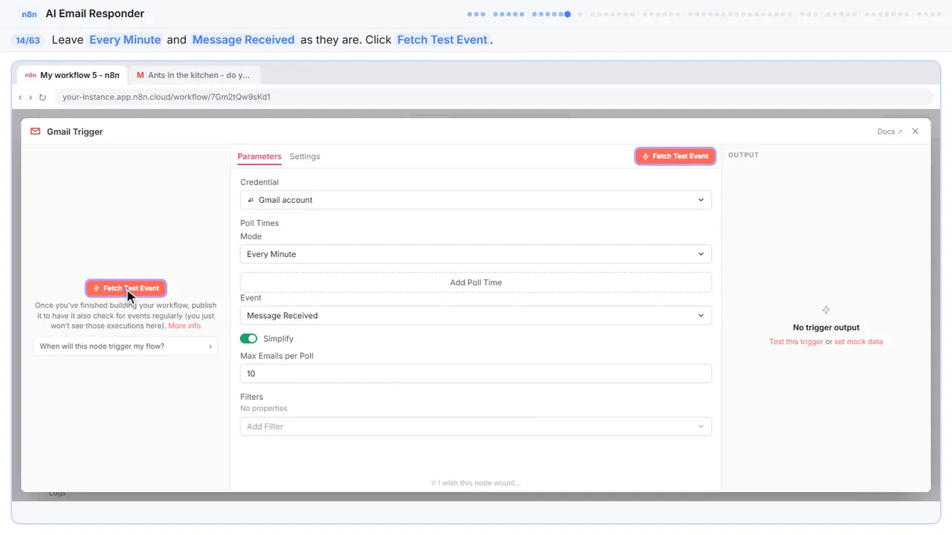Screen dimensions: 952x535
Task: Toggle the Simplify switch
Action: pos(248,339)
